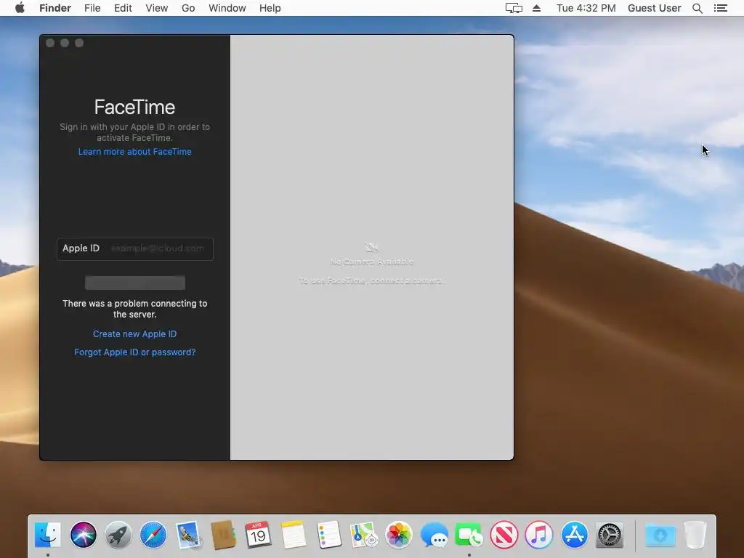Zoom the FaceTime window green button
This screenshot has width=744, height=558.
tap(79, 43)
